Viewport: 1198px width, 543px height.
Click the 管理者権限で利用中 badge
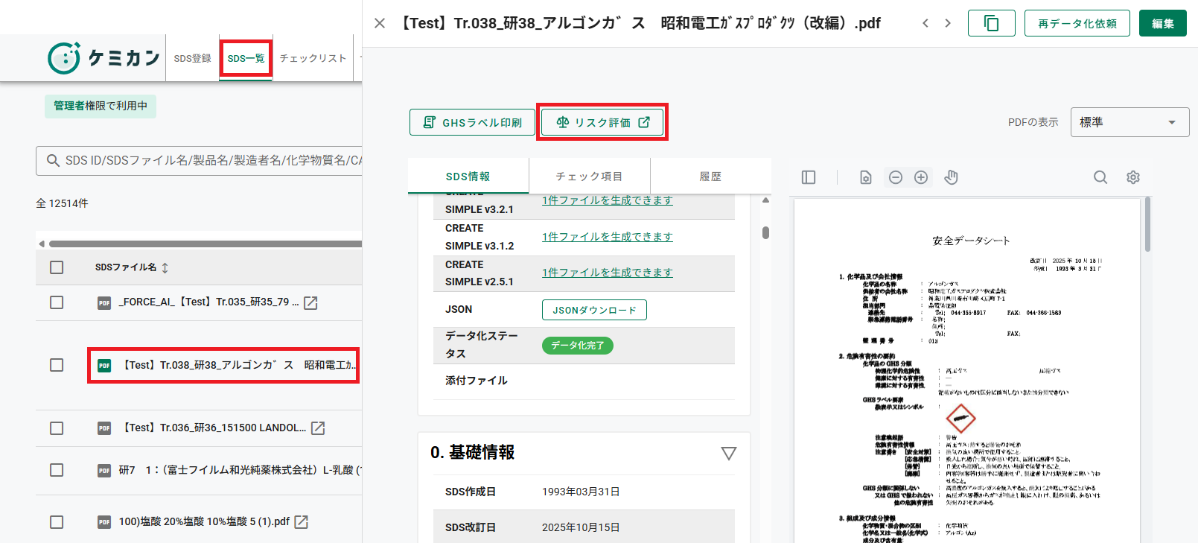pos(101,106)
